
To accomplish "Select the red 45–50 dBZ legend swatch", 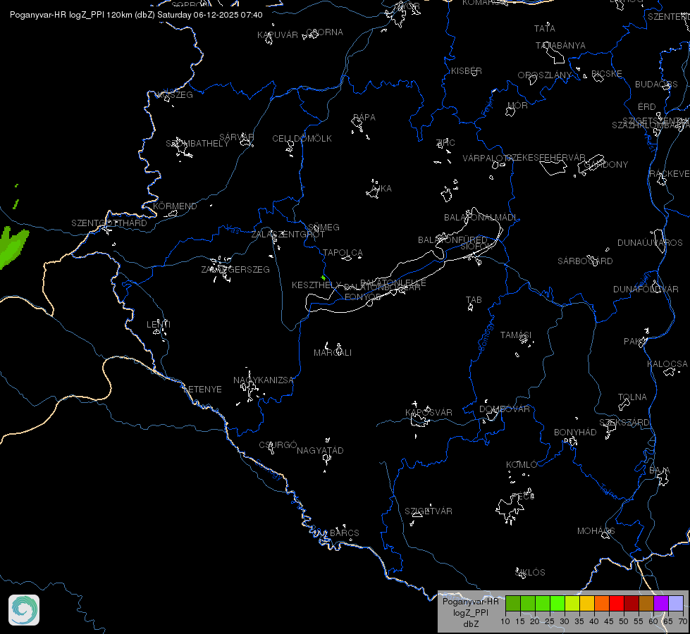I will coord(617,603).
